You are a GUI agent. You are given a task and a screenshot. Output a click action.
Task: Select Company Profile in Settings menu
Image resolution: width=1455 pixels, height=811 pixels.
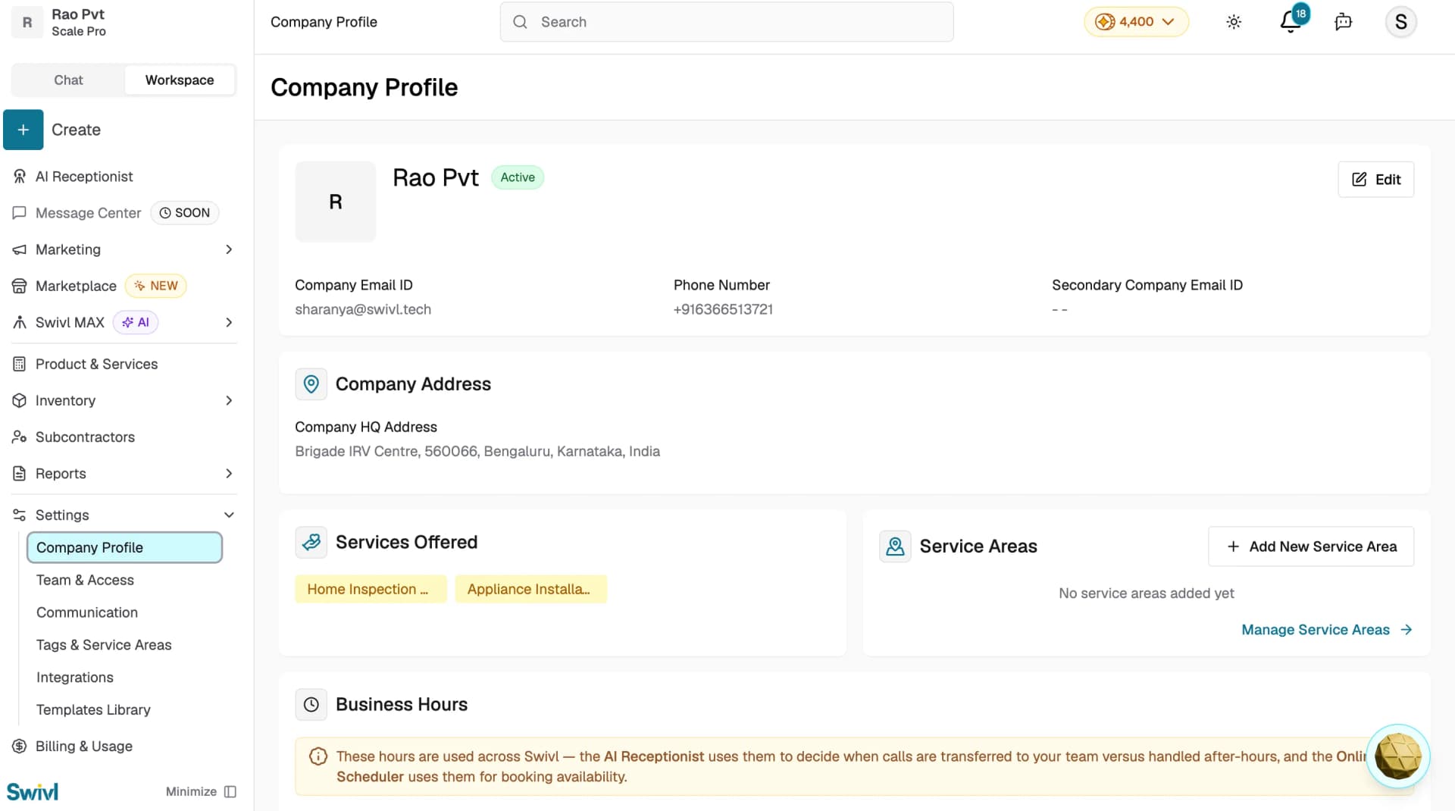click(124, 547)
